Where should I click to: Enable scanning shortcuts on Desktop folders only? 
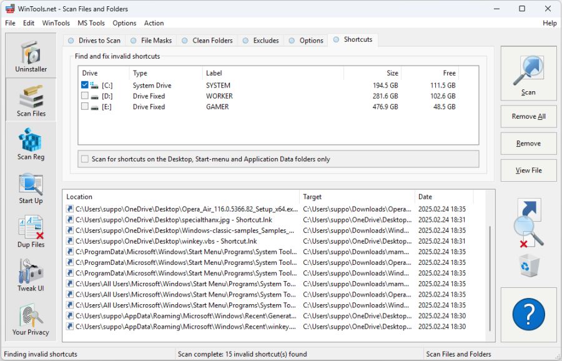point(85,159)
